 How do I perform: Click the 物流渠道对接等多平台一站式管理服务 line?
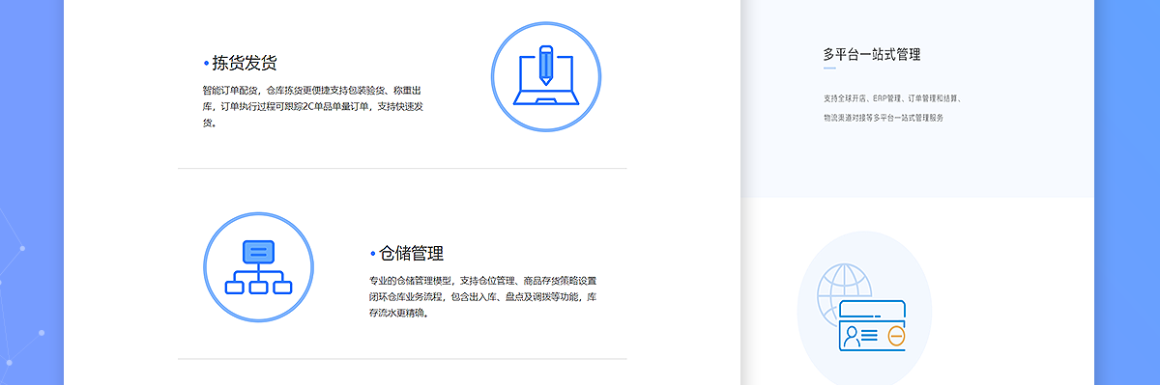[x=883, y=118]
